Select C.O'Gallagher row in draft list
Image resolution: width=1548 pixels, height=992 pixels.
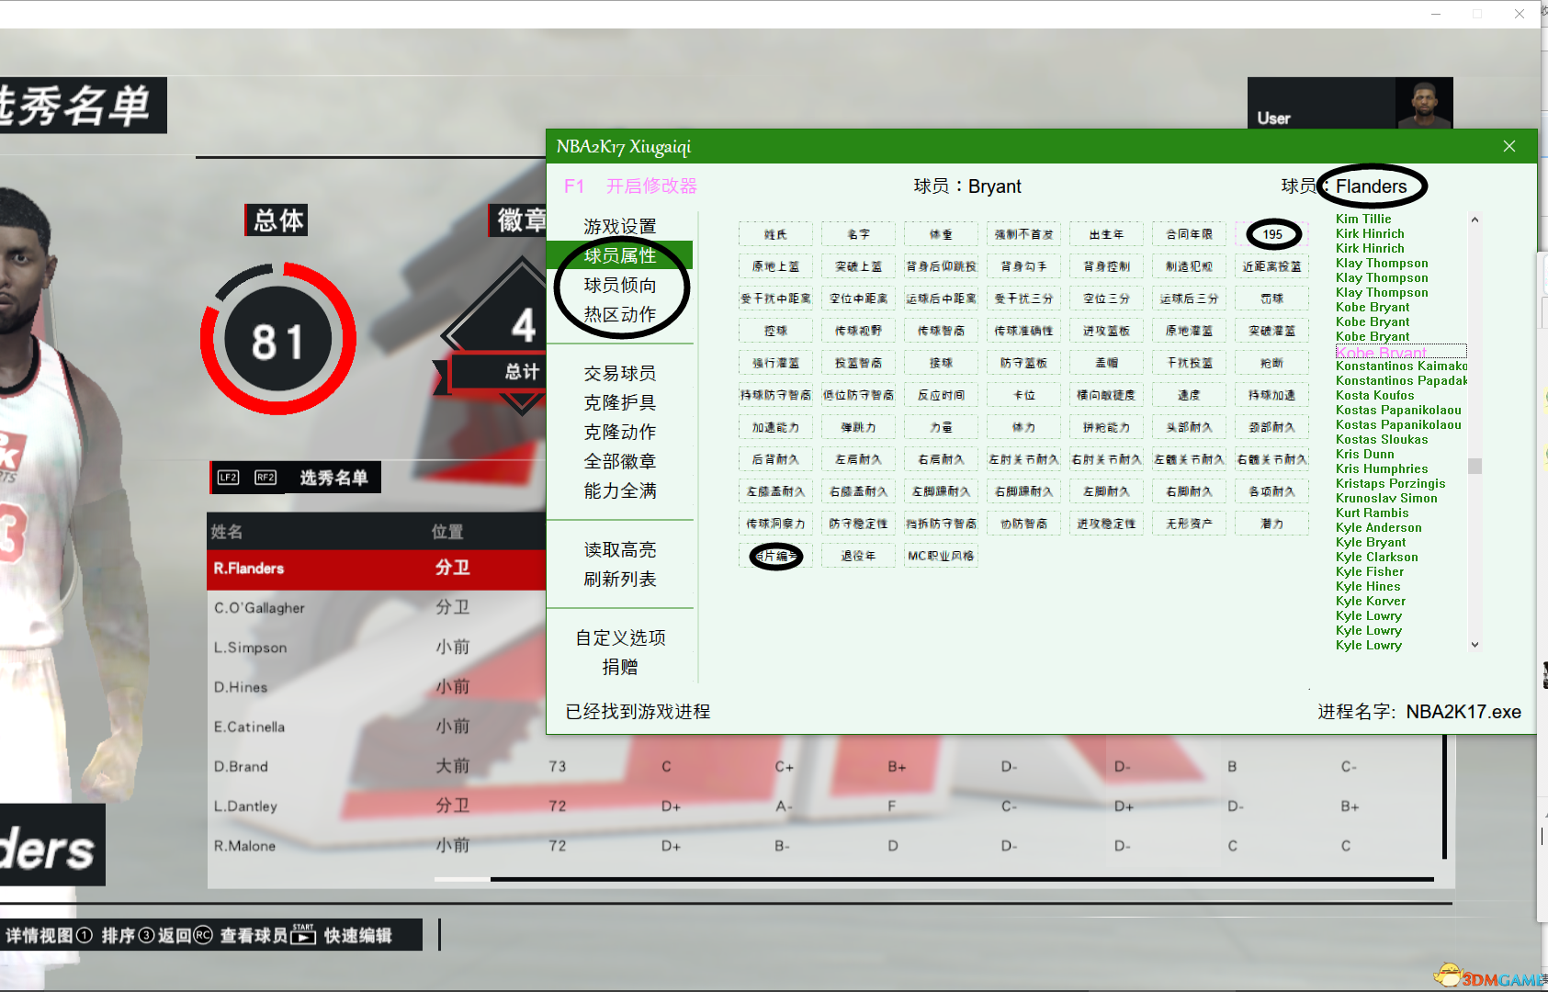click(377, 608)
